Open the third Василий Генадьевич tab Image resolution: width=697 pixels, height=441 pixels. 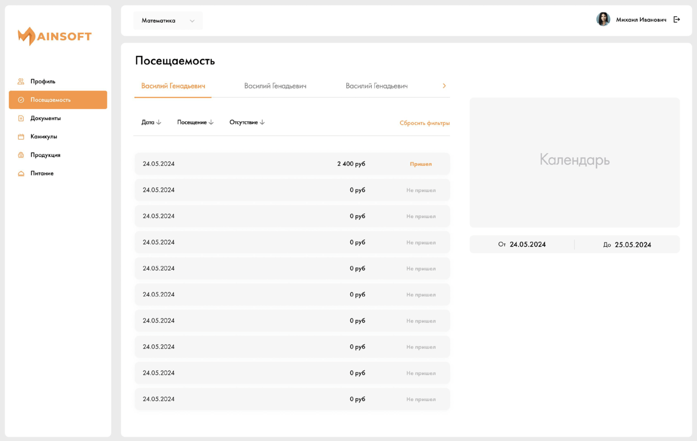(x=377, y=86)
